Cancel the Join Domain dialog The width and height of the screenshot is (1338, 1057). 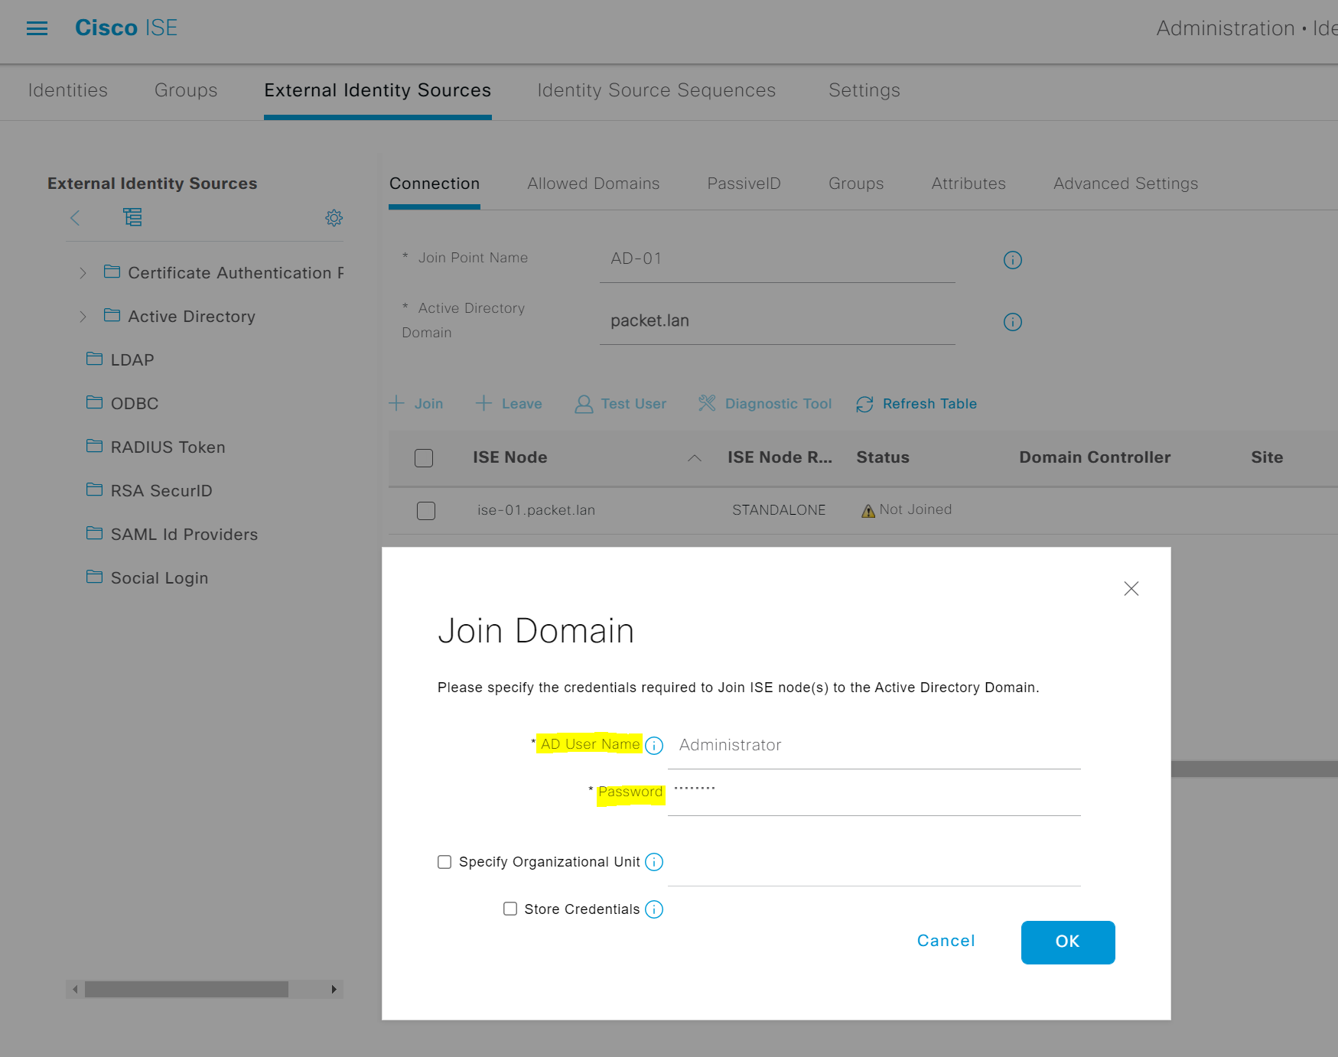click(946, 941)
